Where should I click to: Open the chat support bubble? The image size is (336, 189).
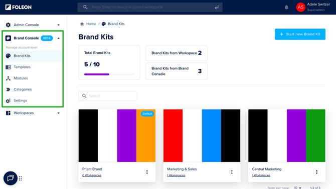(11, 178)
